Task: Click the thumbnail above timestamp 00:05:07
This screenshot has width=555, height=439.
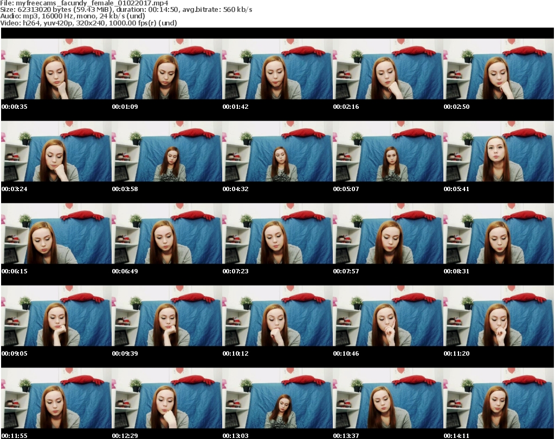Action: click(388, 151)
